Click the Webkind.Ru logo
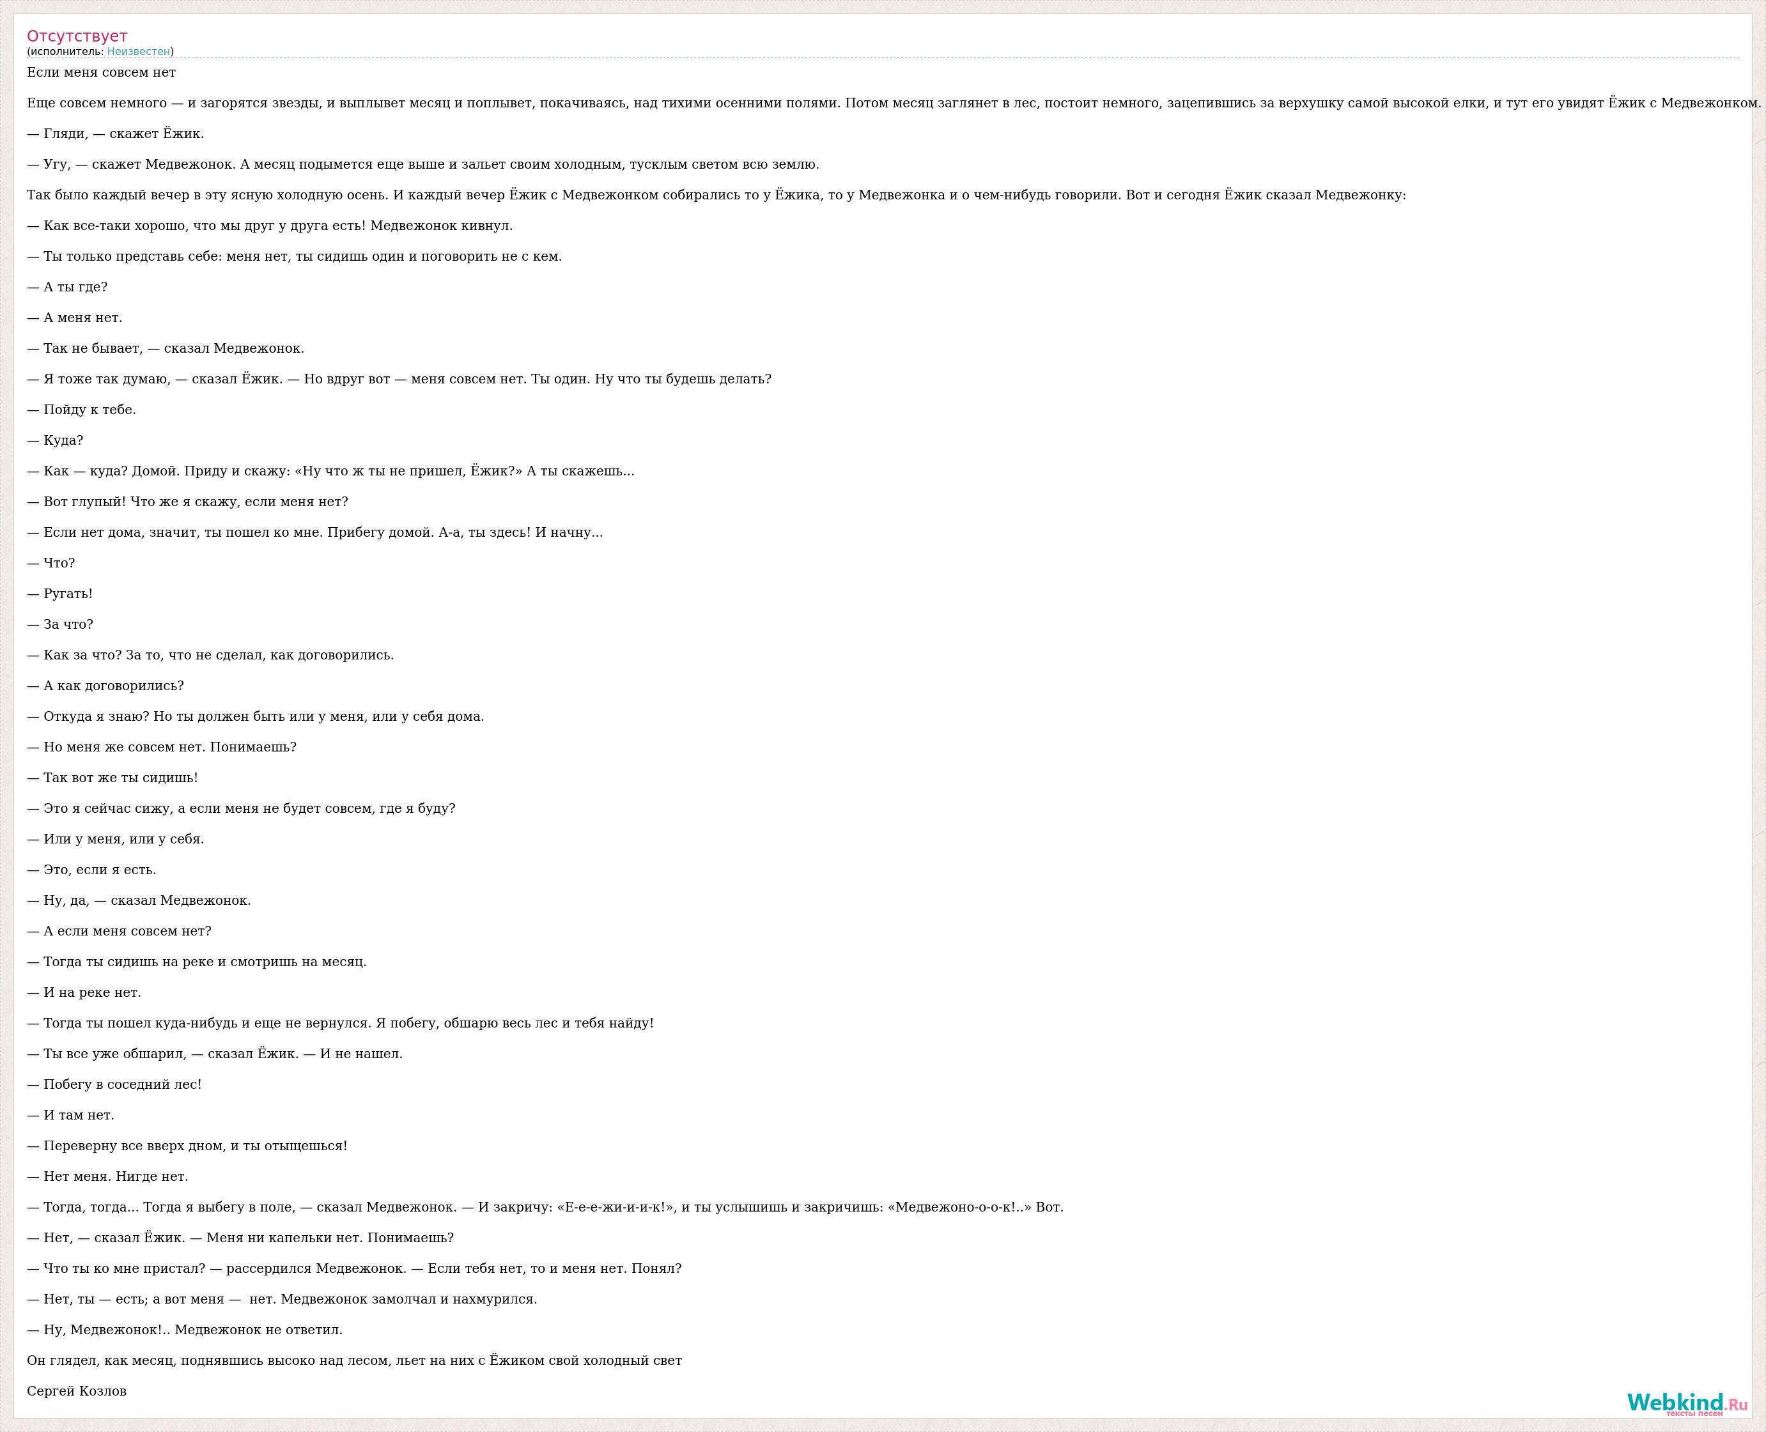This screenshot has height=1432, width=1766. 1687,1404
